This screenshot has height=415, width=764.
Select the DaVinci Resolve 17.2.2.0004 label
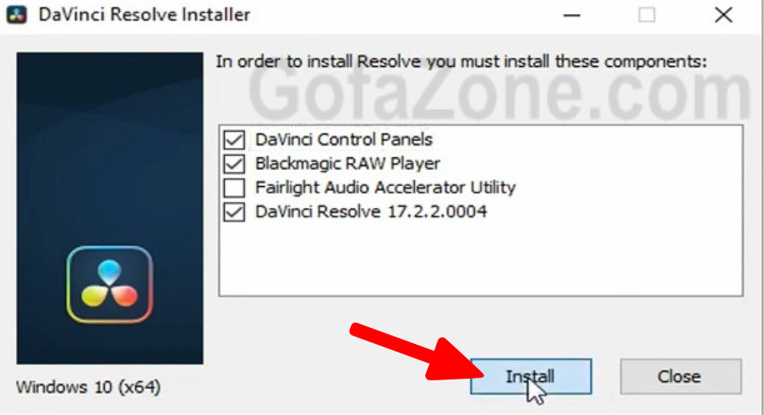coord(371,211)
